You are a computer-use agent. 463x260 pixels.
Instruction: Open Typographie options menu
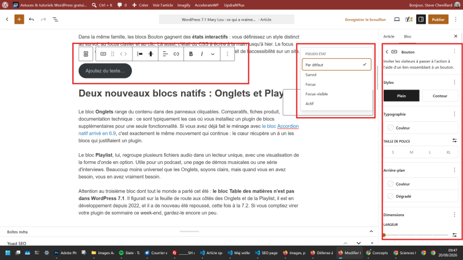point(454,114)
